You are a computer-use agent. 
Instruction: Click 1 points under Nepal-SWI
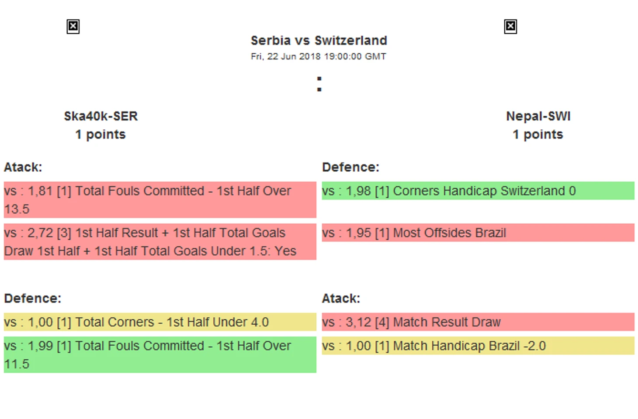coord(538,135)
